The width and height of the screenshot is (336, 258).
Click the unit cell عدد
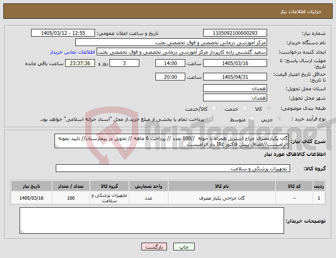click(149, 198)
